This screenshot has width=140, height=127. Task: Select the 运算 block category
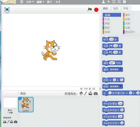tap(127, 28)
